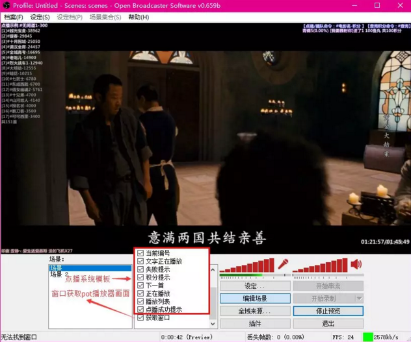
Task: Open the 设定(S) menu
Action: (40, 18)
